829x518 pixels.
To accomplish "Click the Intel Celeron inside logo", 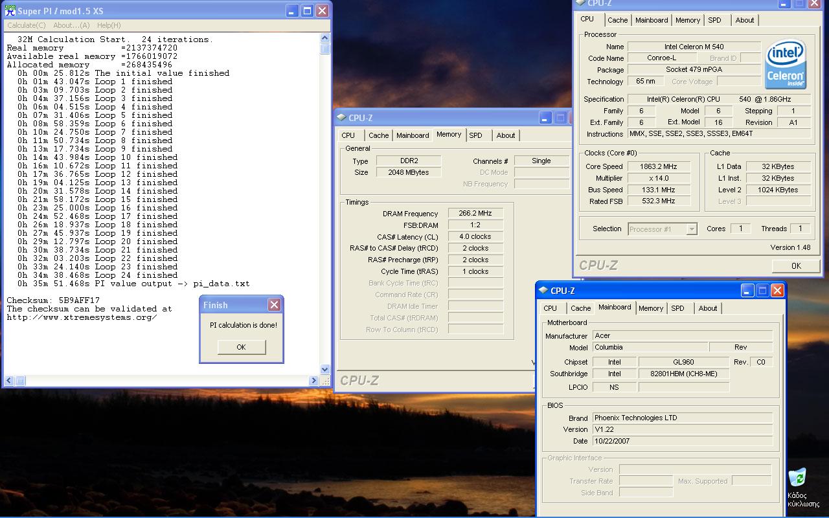I will (x=786, y=64).
